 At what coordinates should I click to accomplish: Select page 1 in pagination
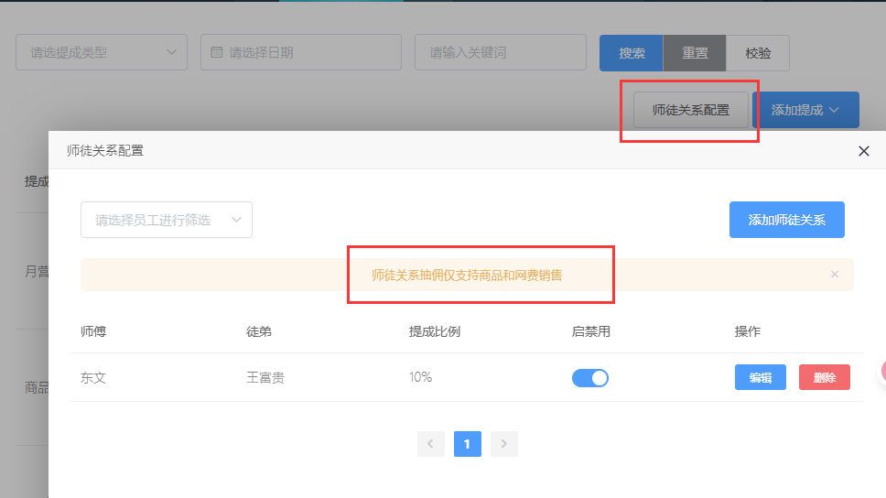coord(468,444)
